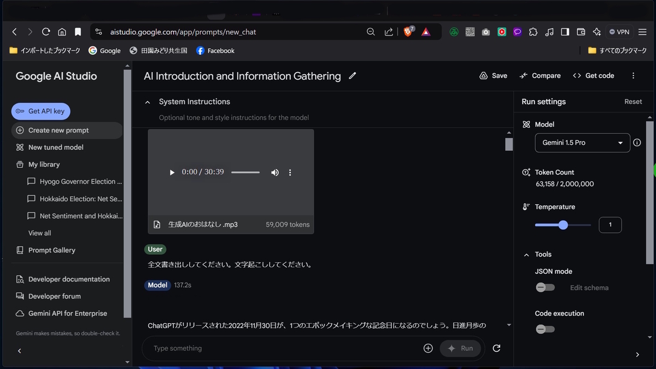Mute the audio player volume icon
Viewport: 656px width, 369px height.
(275, 172)
